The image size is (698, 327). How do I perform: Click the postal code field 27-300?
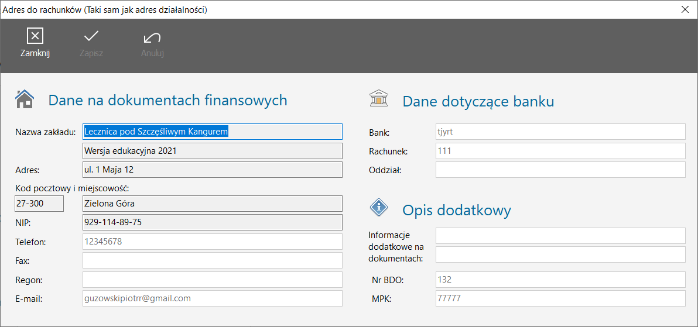click(39, 204)
